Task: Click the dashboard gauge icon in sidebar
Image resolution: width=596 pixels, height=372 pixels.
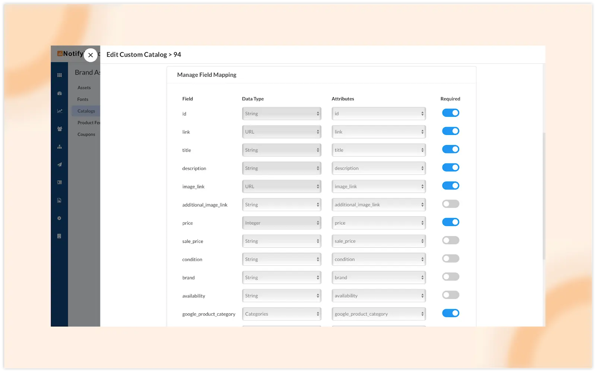Action: point(59,93)
